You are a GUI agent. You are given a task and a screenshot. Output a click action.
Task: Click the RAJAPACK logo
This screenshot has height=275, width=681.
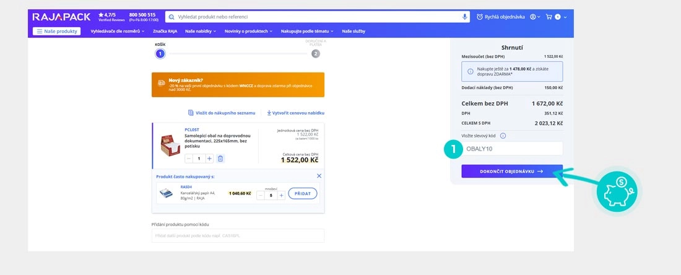61,16
